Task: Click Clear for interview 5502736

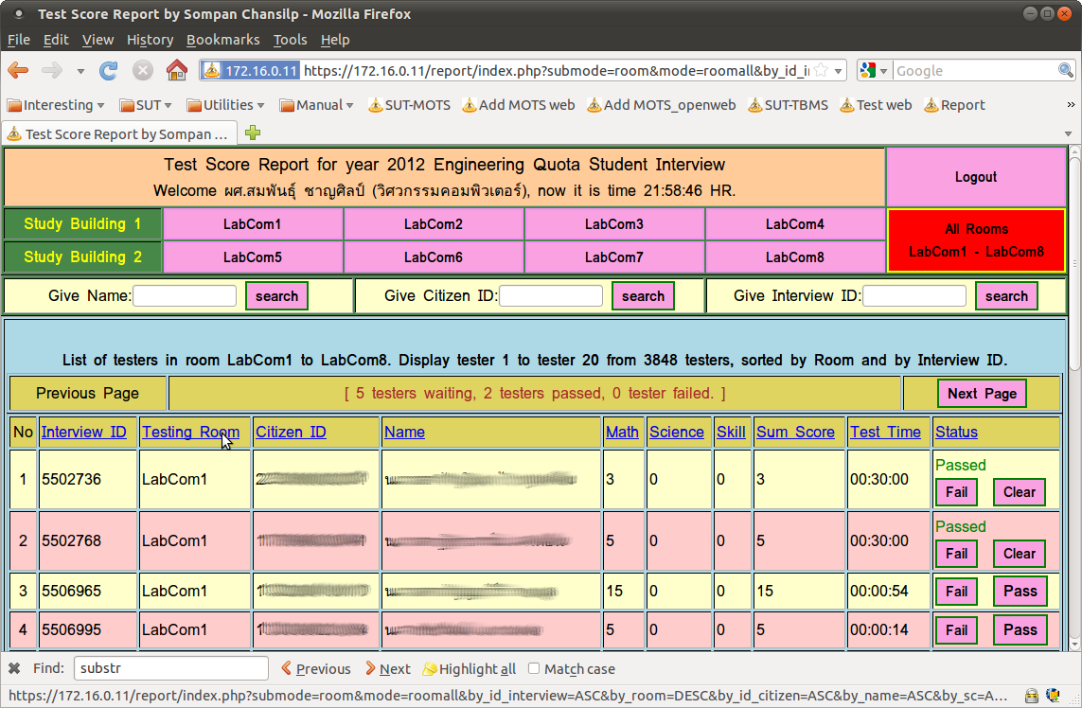Action: pos(1020,492)
